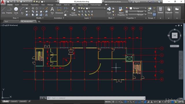
Task: Select the Line drawing tool
Action: pyautogui.click(x=3, y=10)
